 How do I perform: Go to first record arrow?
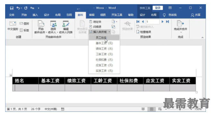tap(138, 22)
